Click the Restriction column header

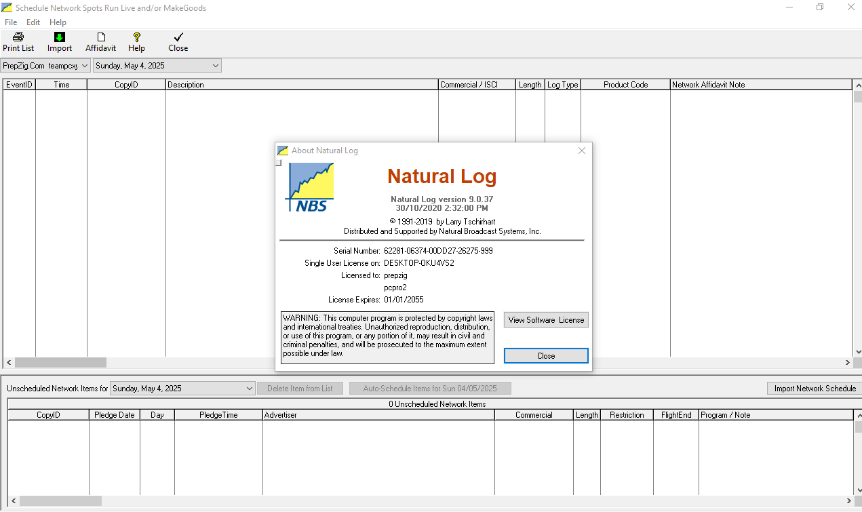[627, 415]
